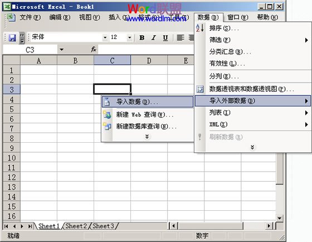Click the selected cell C3
Image resolution: width=312 pixels, height=242 pixels.
[x=112, y=89]
